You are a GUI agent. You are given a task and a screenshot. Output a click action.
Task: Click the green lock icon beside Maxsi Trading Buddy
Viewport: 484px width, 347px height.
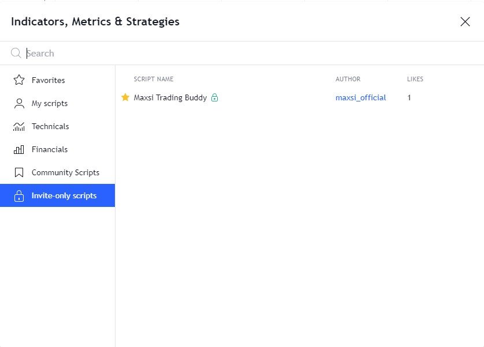point(214,97)
